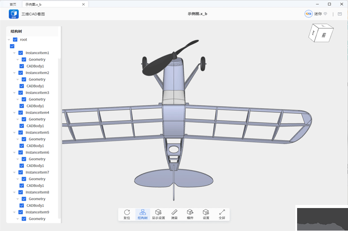Uncheck the InstanceItem1 checkbox
348x231 pixels.
point(20,53)
